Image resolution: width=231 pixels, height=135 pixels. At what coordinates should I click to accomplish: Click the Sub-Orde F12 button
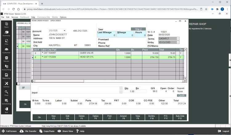[x=180, y=117]
